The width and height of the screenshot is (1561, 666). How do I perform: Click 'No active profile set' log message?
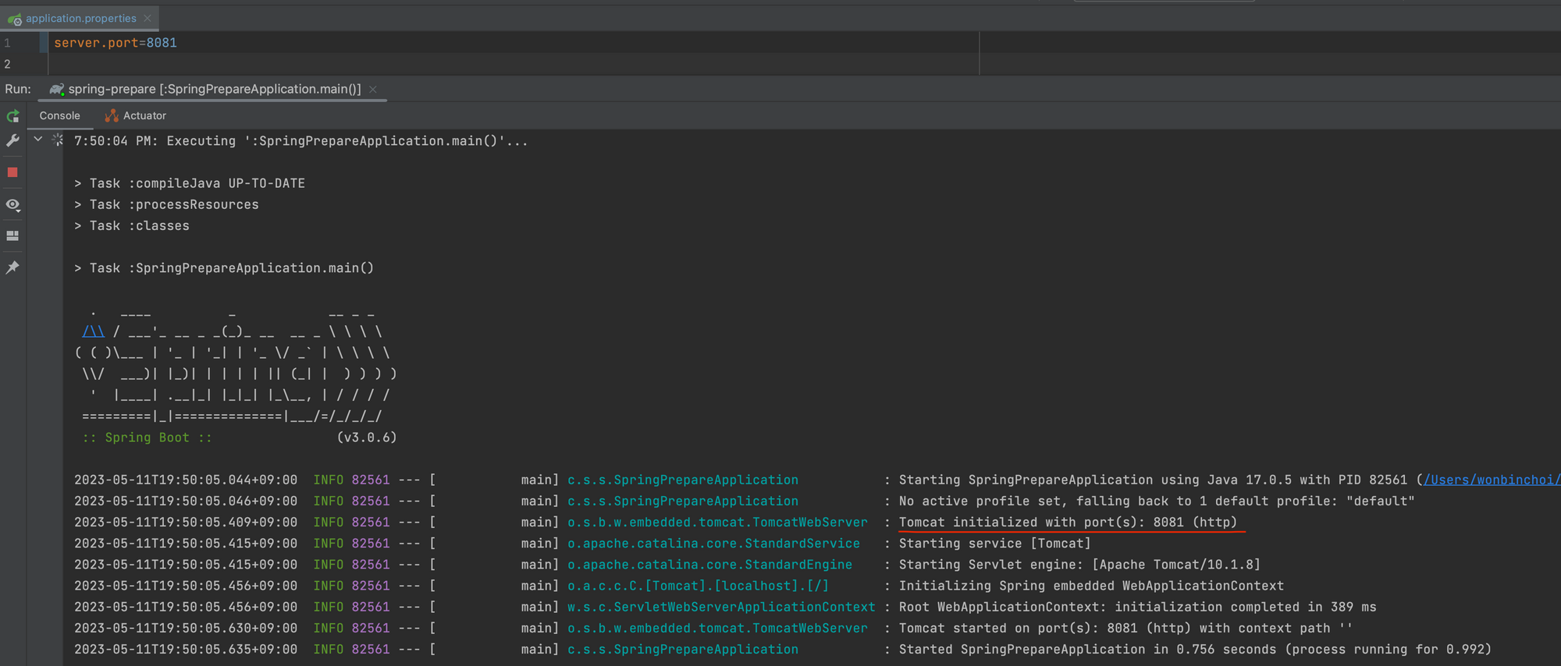[1157, 501]
